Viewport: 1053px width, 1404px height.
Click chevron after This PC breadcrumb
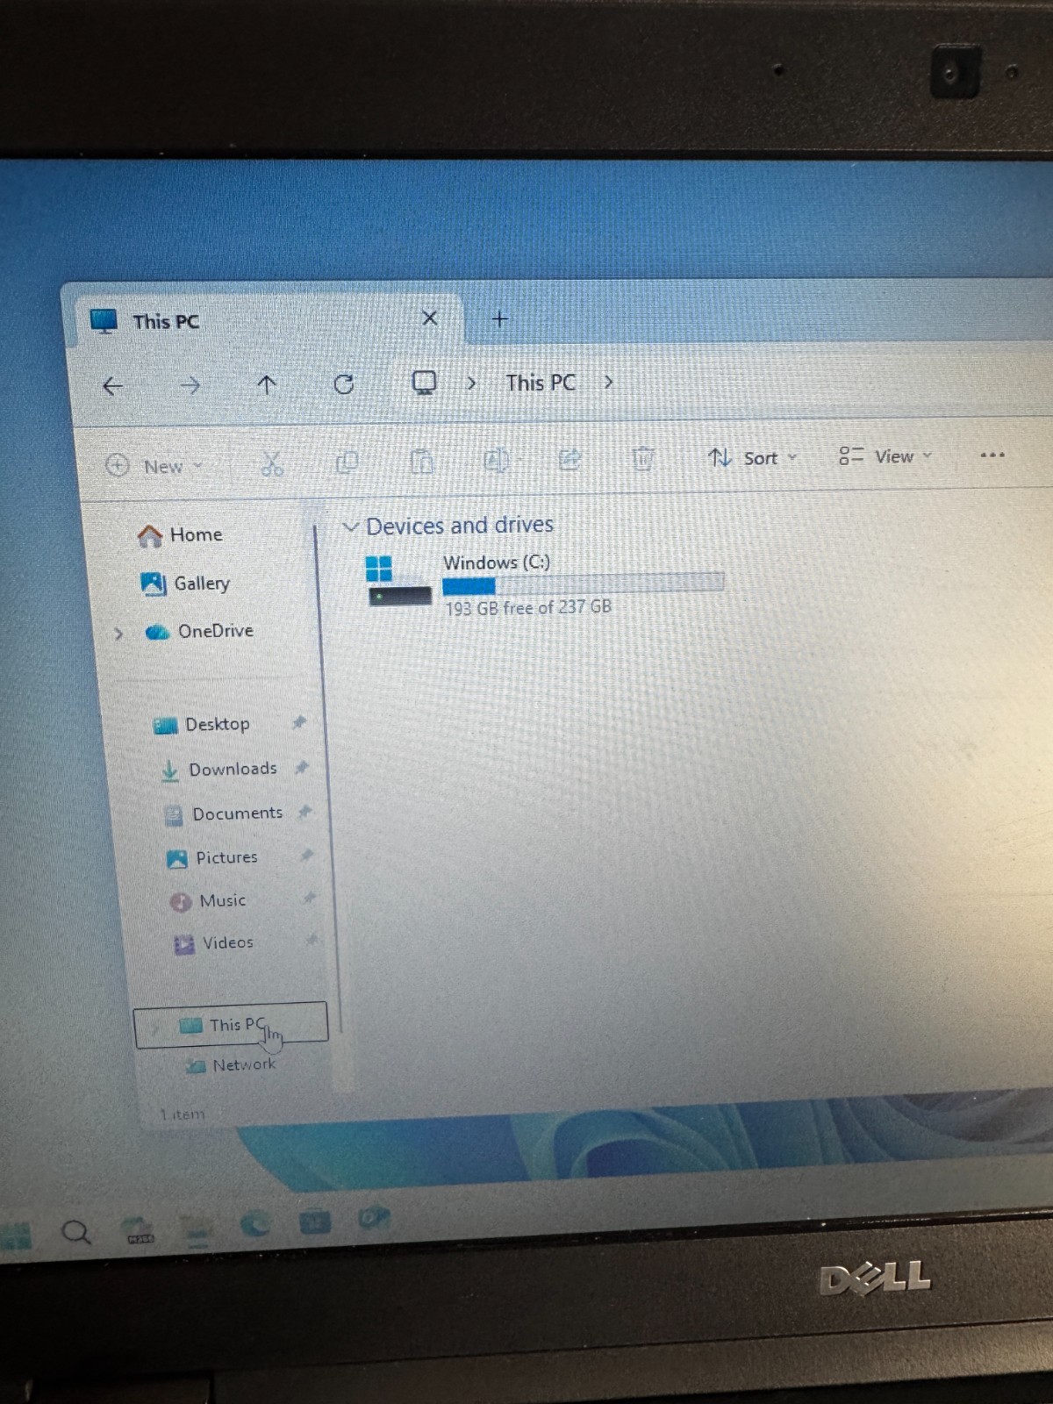coord(608,382)
